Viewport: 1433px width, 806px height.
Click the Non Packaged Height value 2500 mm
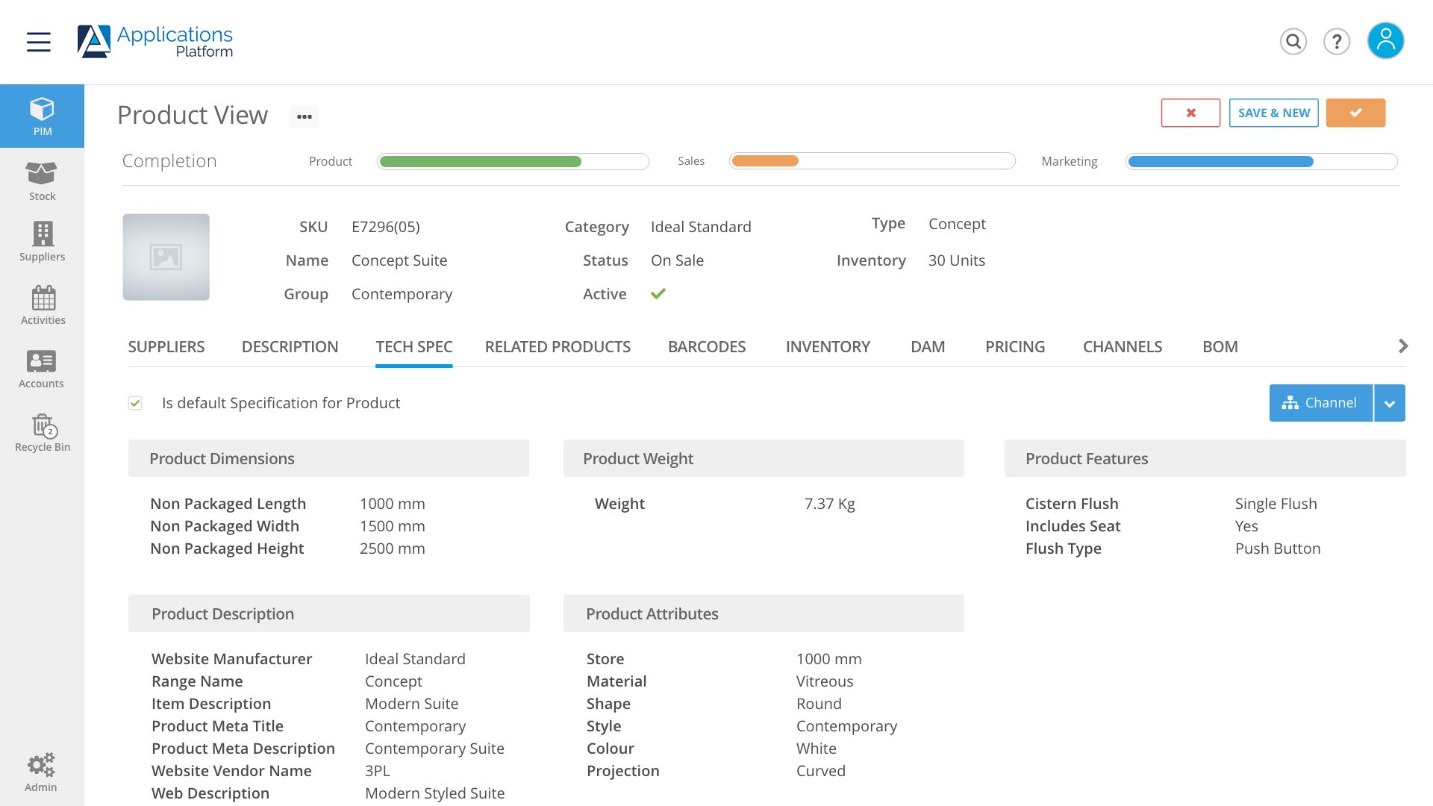tap(393, 549)
